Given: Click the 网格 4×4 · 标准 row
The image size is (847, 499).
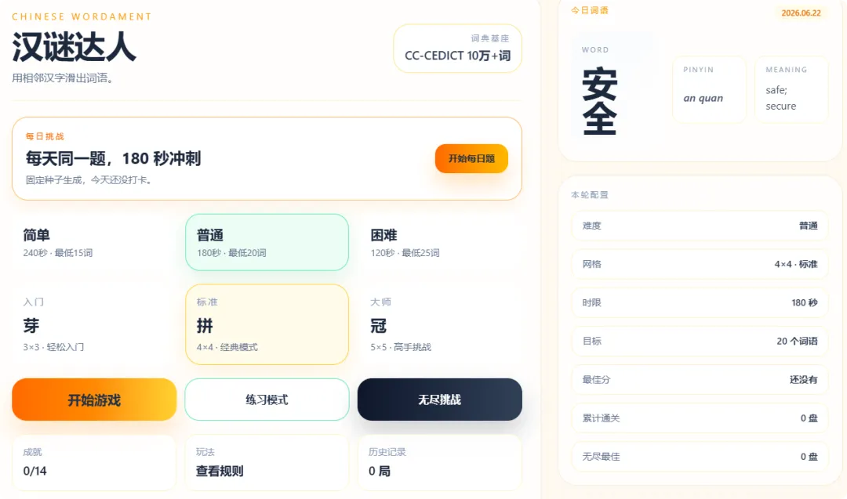Looking at the screenshot, I should [700, 264].
